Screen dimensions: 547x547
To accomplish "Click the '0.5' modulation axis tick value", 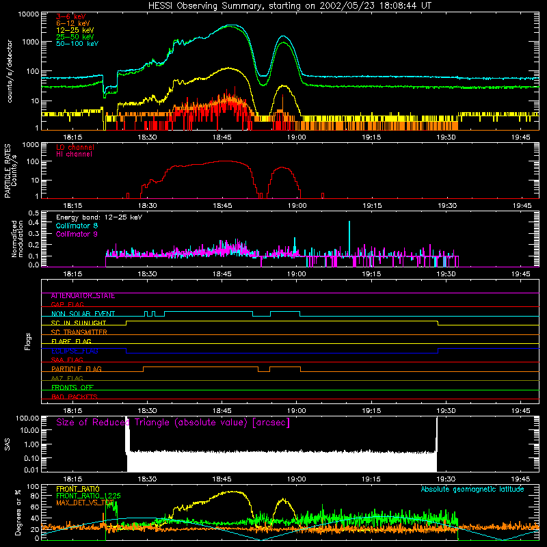I will coord(34,213).
